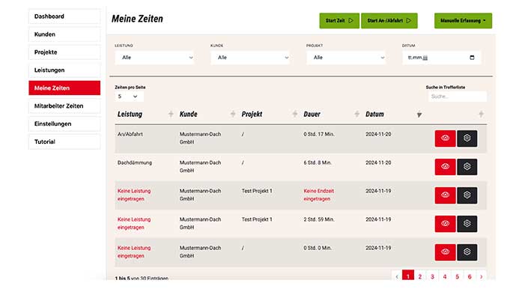View the 0 Std. 0 Min. entry
528x292 pixels.
(x=445, y=252)
